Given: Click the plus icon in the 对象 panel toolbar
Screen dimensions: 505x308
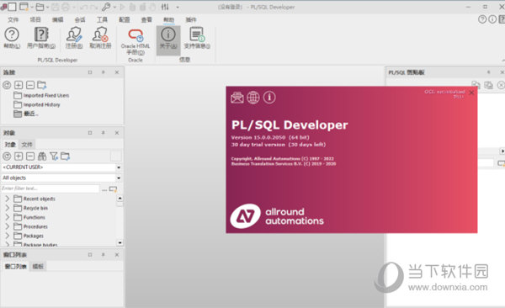Looking at the screenshot, I should click(19, 157).
